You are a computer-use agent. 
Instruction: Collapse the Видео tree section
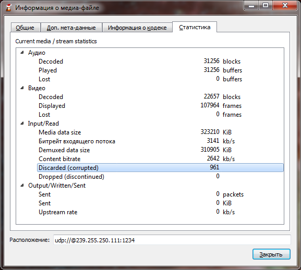click(x=22, y=88)
